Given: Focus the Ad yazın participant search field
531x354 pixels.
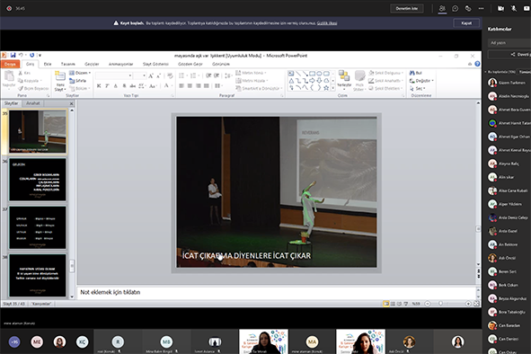Looking at the screenshot, I should [x=509, y=43].
